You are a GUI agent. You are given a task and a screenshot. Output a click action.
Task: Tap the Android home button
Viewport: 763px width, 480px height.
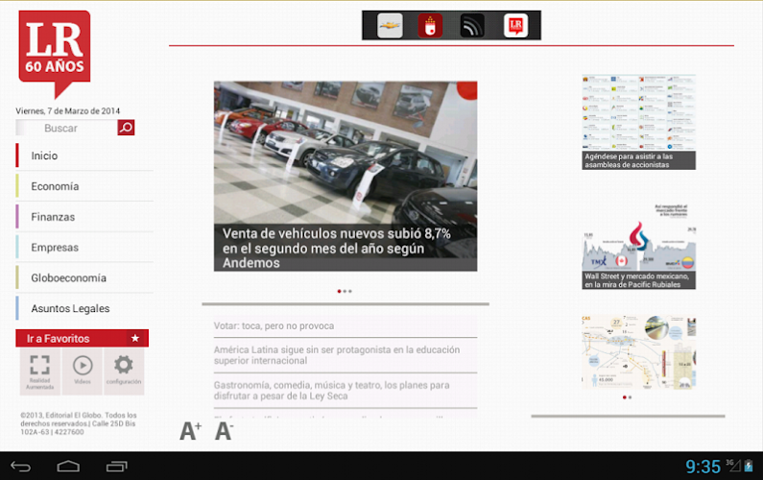point(68,467)
